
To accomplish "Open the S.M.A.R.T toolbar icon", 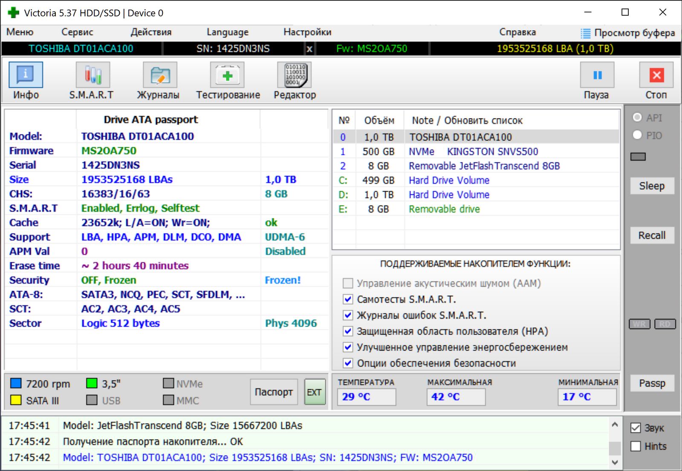I will click(x=92, y=75).
